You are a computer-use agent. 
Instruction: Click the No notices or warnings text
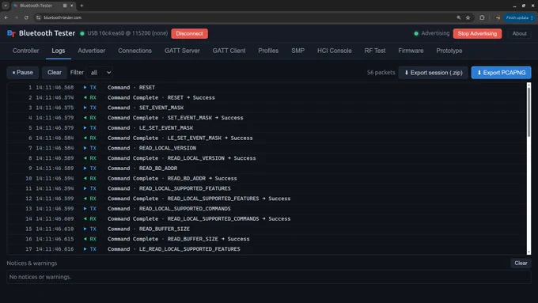click(40, 277)
